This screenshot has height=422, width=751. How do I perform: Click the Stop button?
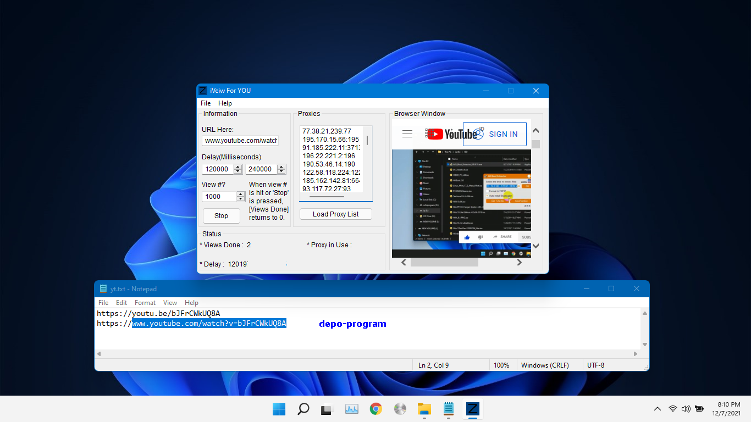(222, 216)
